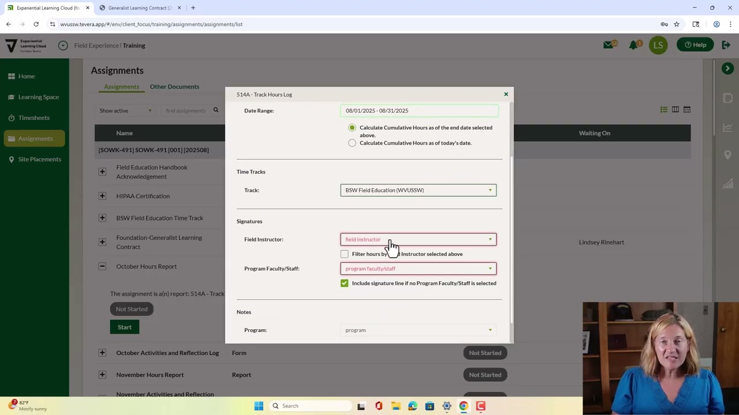The height and width of the screenshot is (415, 739).
Task: Switch to the Assignments tab
Action: click(121, 86)
